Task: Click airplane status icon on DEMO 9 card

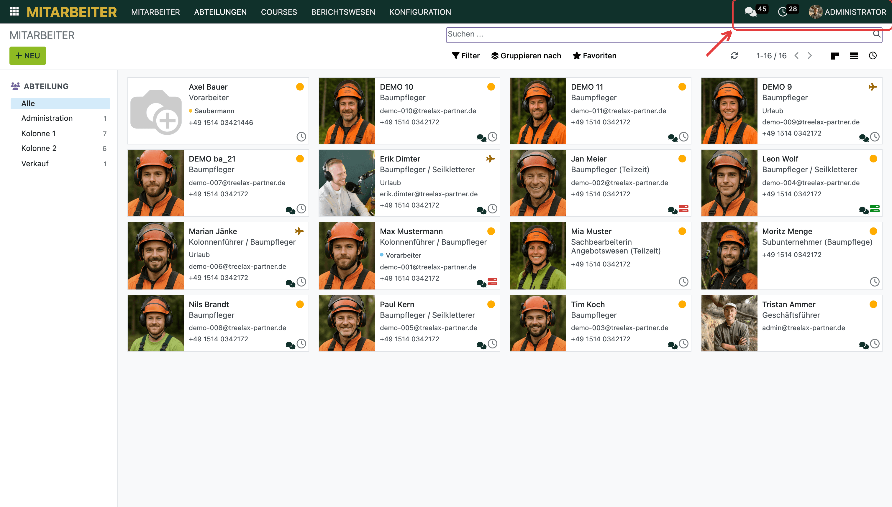Action: point(873,87)
